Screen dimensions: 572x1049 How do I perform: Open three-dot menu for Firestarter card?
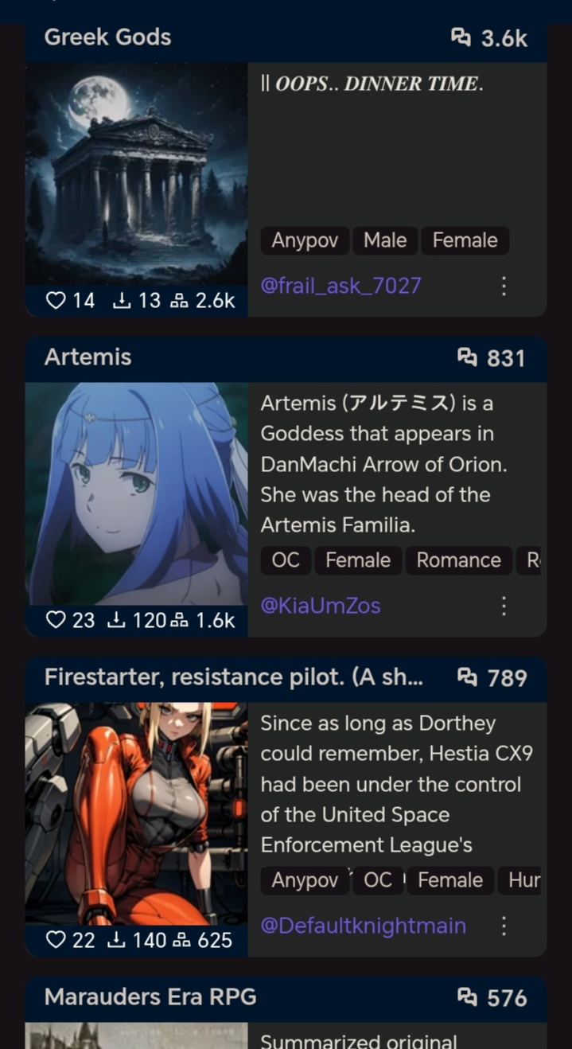(x=504, y=926)
